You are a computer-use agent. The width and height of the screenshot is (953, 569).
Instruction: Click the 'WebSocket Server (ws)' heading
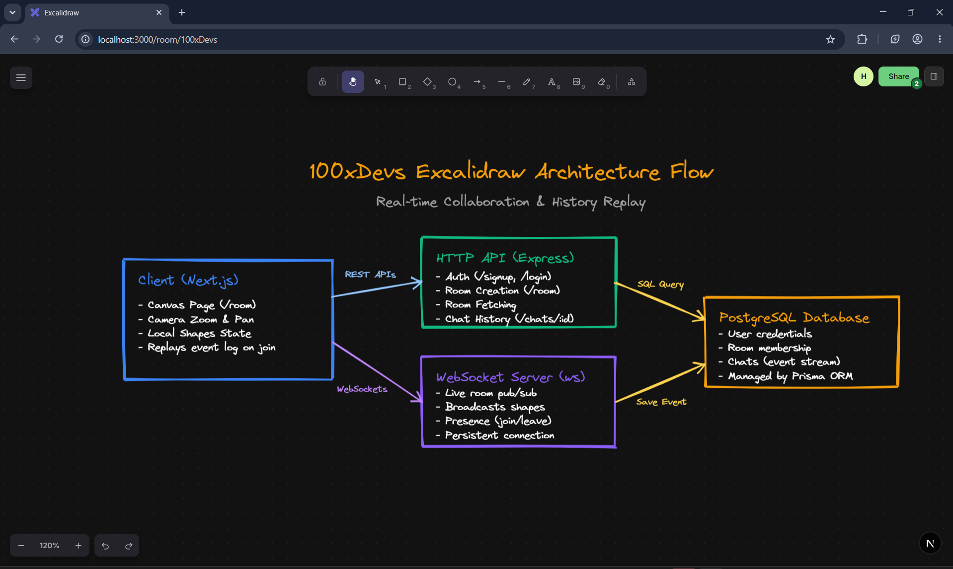pyautogui.click(x=510, y=377)
